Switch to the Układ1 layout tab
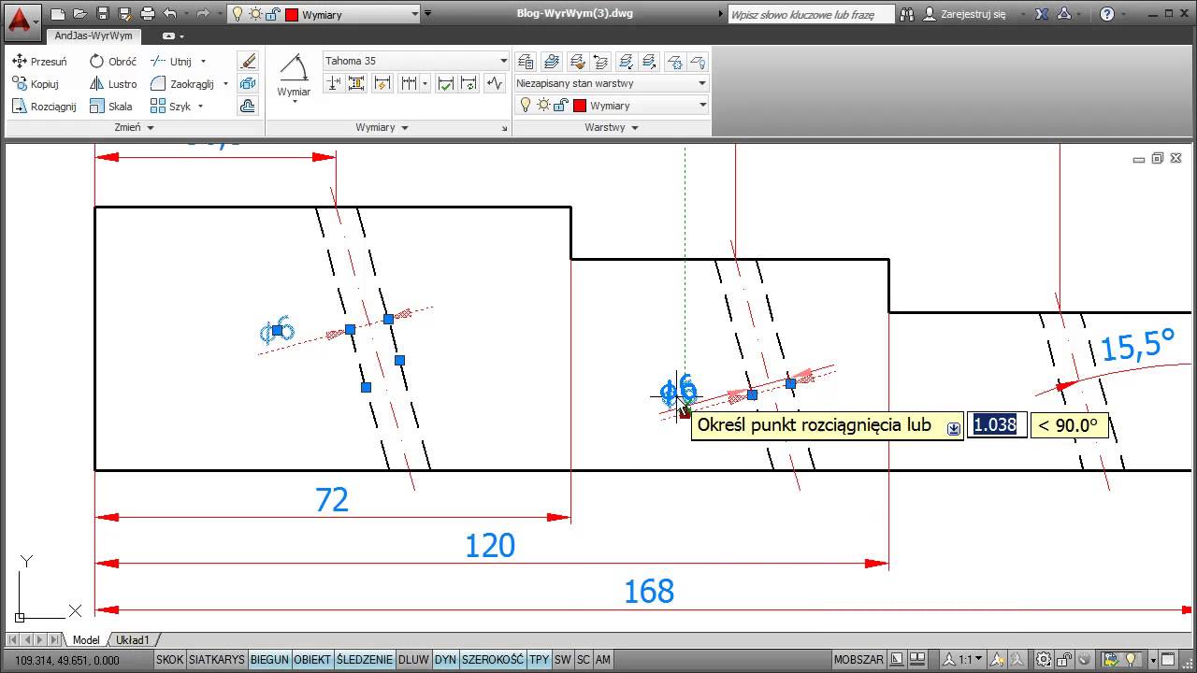 pyautogui.click(x=133, y=640)
